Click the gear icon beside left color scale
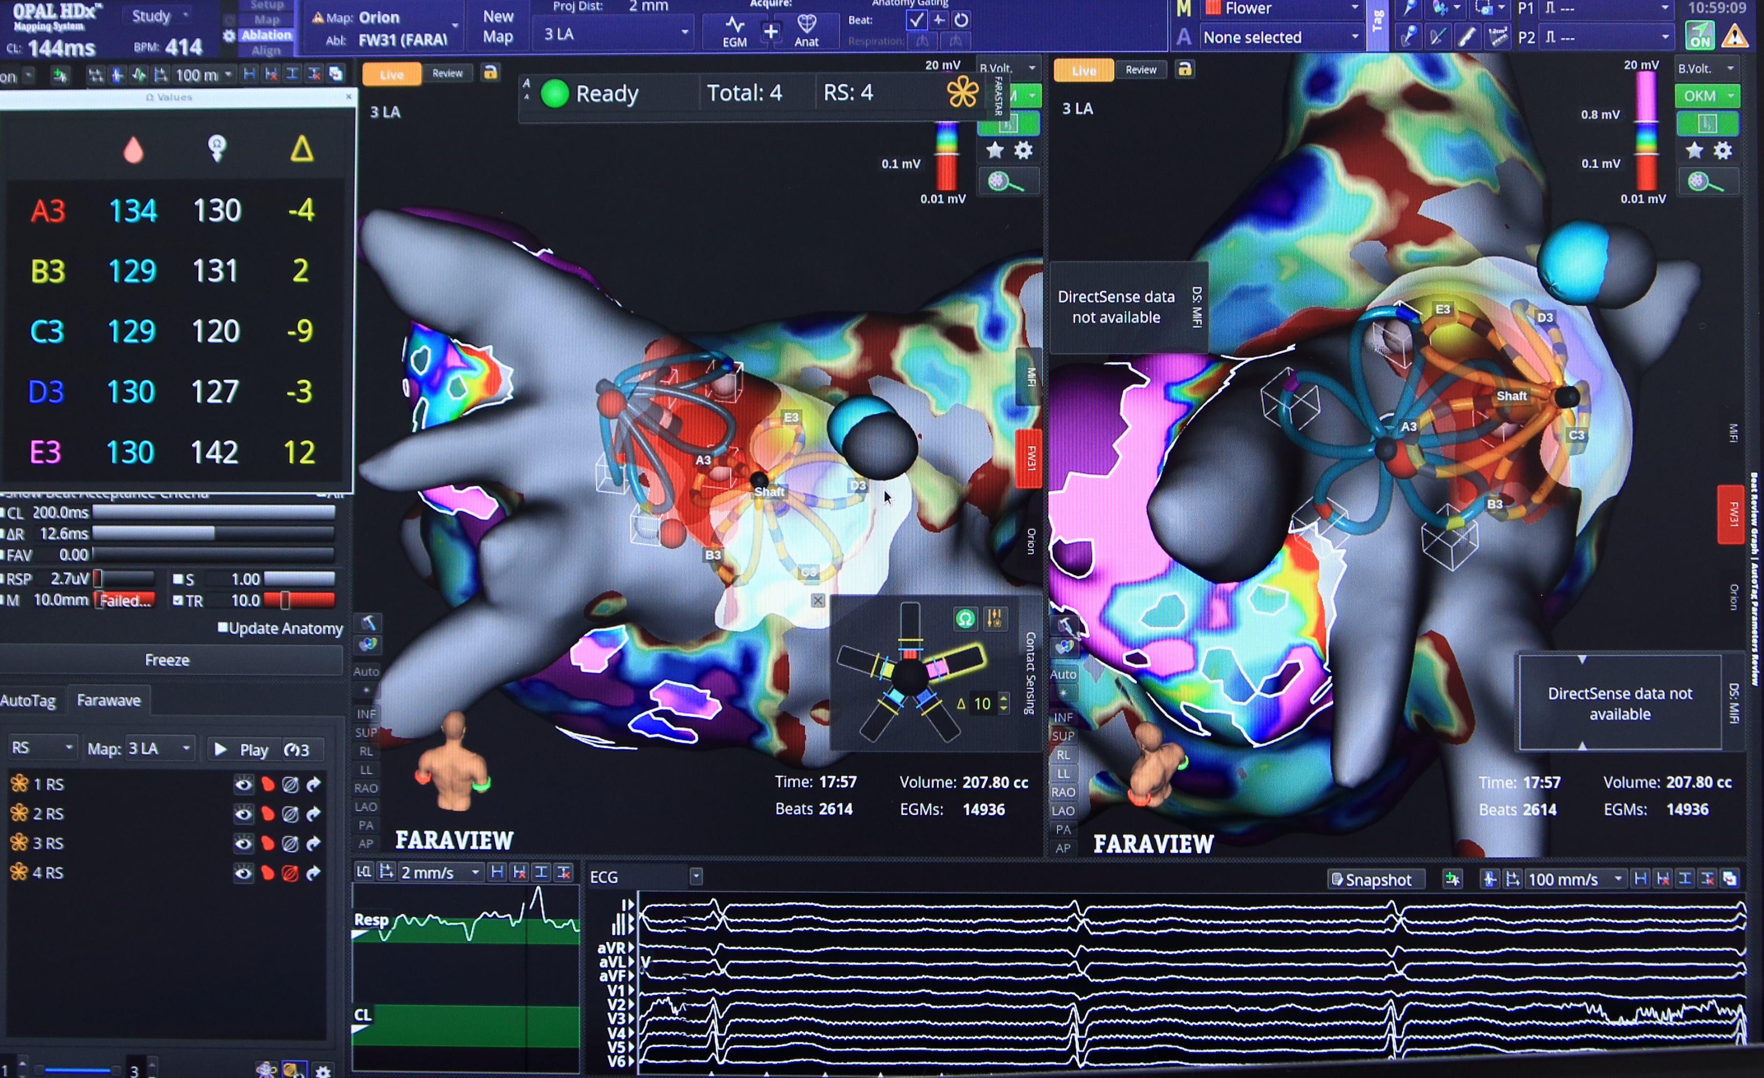Image resolution: width=1764 pixels, height=1078 pixels. [x=1024, y=150]
